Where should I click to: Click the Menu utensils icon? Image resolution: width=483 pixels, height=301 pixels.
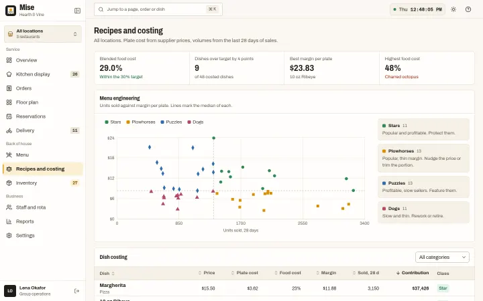(x=9, y=155)
